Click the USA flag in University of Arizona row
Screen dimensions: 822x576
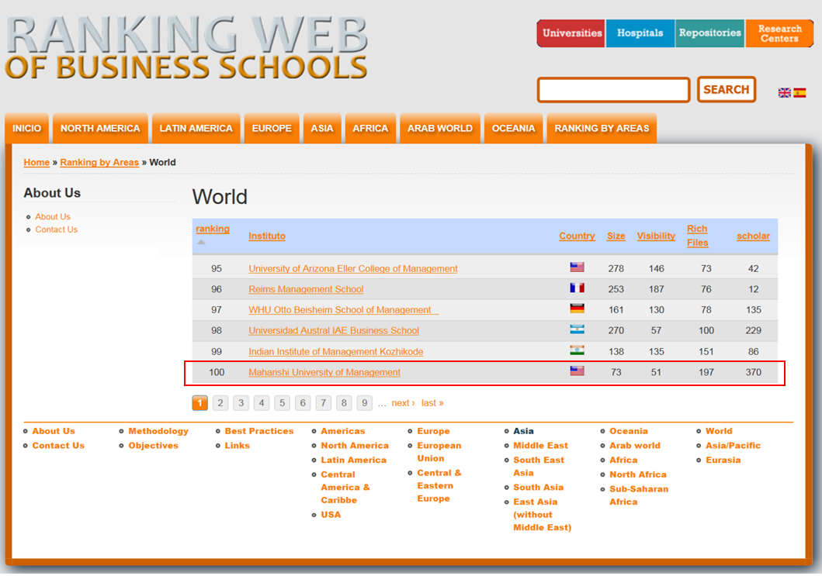pyautogui.click(x=577, y=267)
